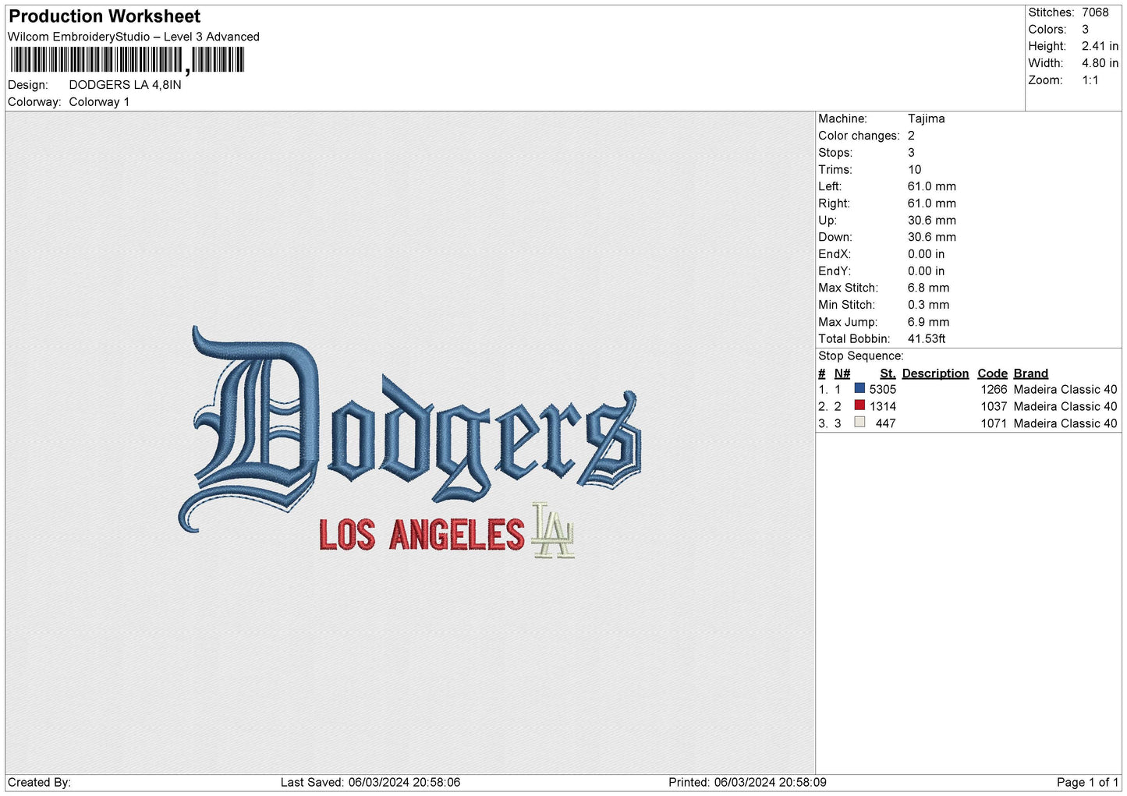Click the 'N#' column header
The image size is (1127, 796).
click(x=842, y=373)
